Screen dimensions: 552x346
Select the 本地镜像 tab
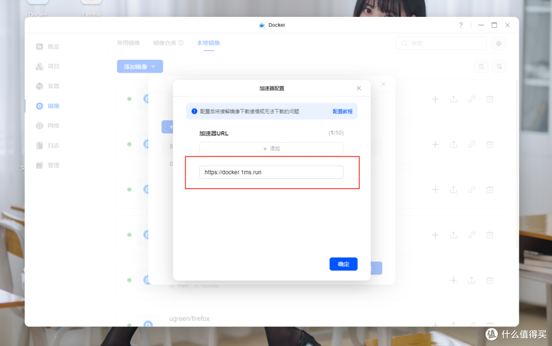[x=209, y=43]
